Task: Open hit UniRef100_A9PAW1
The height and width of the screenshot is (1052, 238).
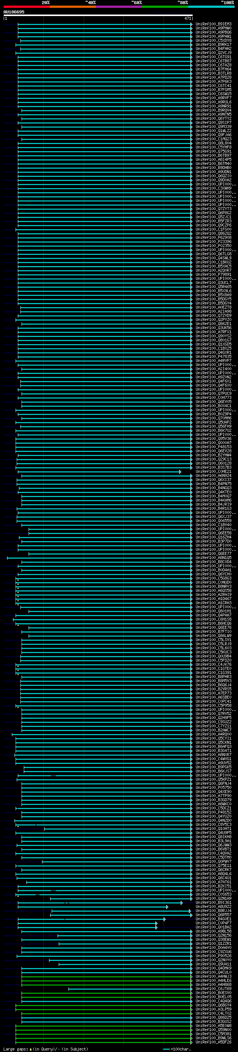Action: 213,36
